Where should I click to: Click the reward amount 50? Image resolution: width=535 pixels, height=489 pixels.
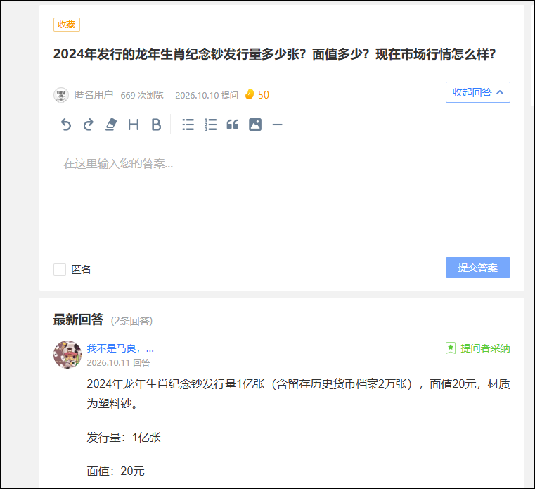coord(264,94)
